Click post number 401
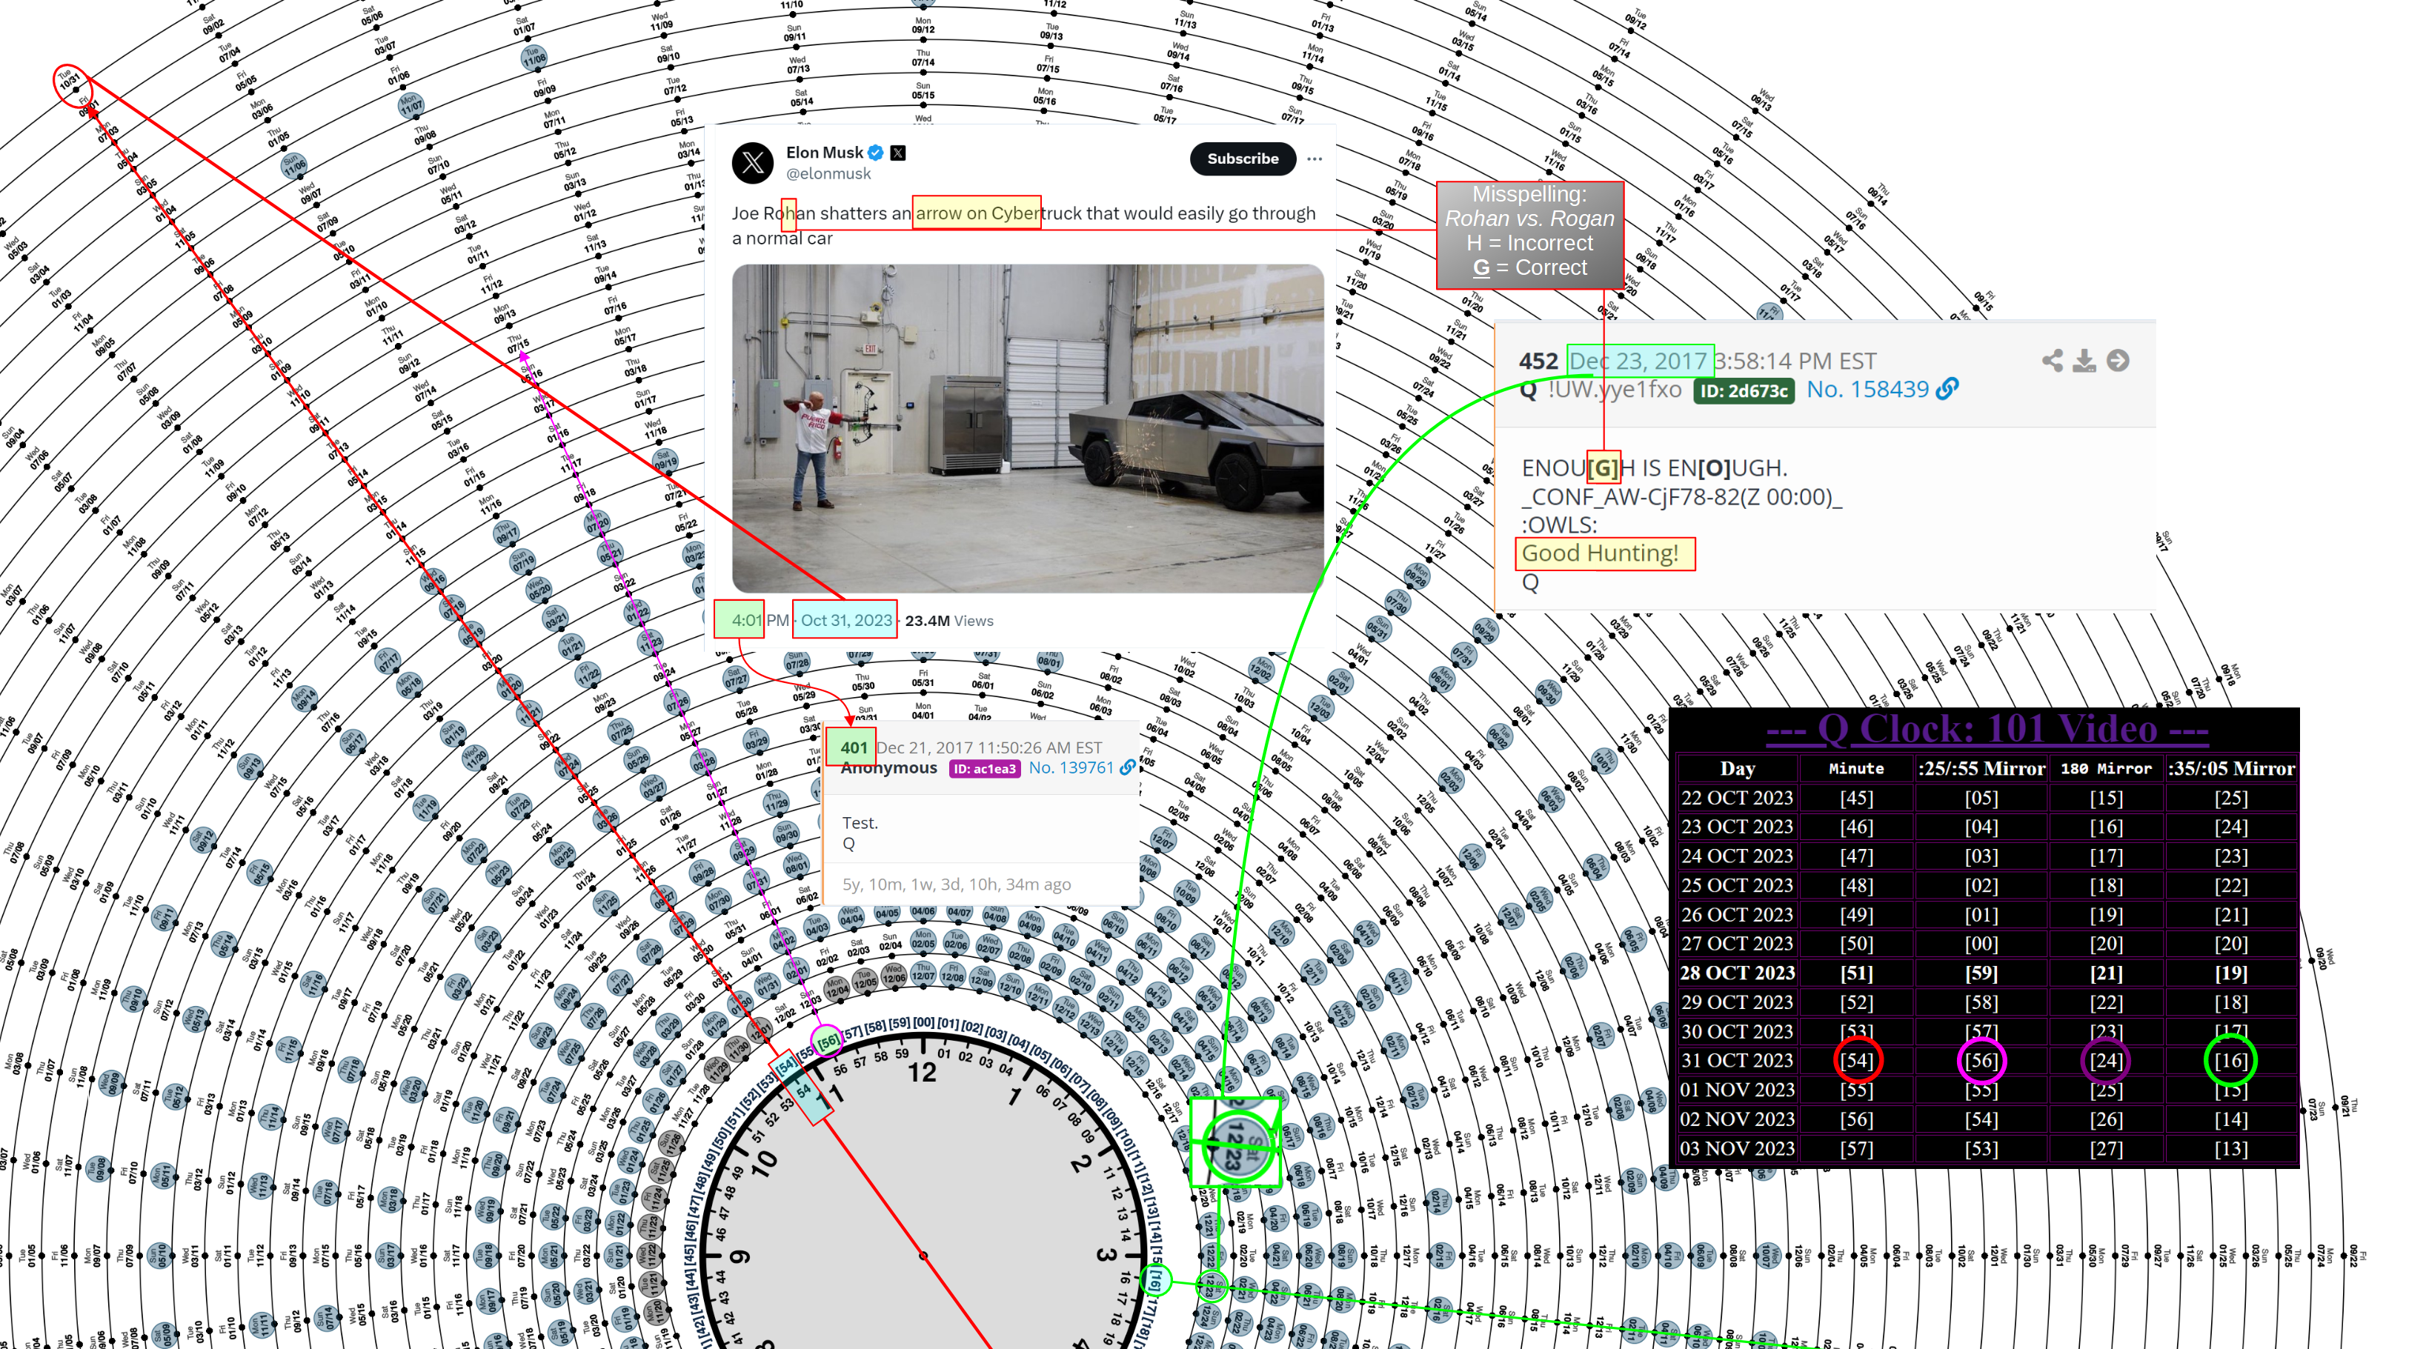The height and width of the screenshot is (1349, 2426). pos(853,747)
